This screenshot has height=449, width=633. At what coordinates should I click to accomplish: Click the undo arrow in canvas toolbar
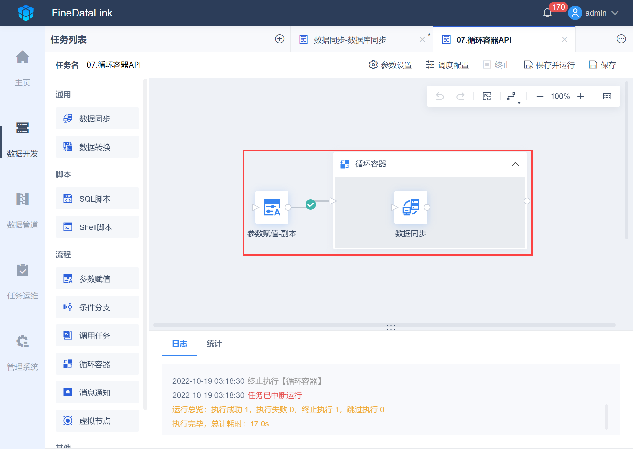(440, 96)
